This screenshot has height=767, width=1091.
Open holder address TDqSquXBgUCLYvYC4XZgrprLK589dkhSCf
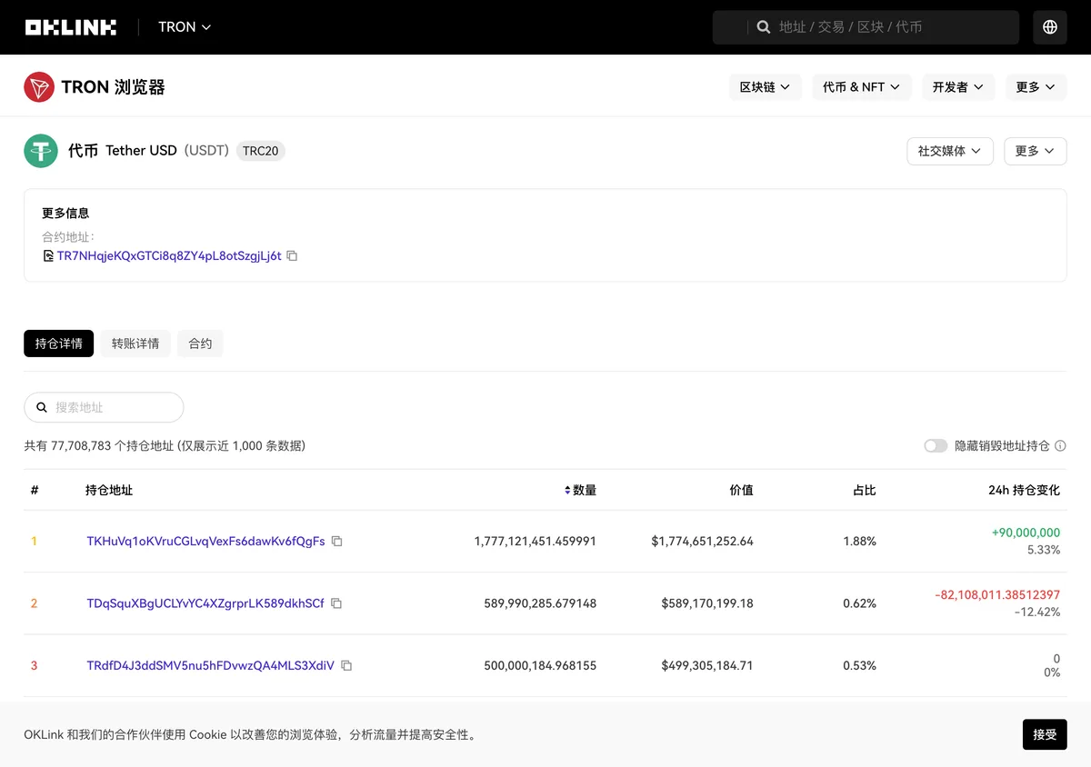click(x=205, y=603)
